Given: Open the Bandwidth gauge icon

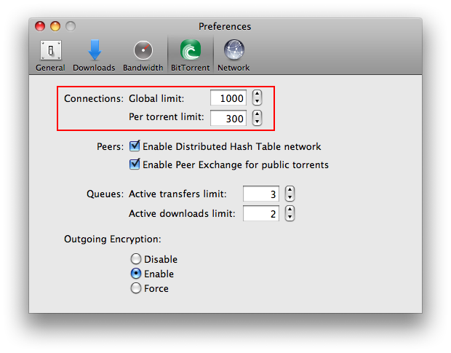Looking at the screenshot, I should [x=143, y=50].
